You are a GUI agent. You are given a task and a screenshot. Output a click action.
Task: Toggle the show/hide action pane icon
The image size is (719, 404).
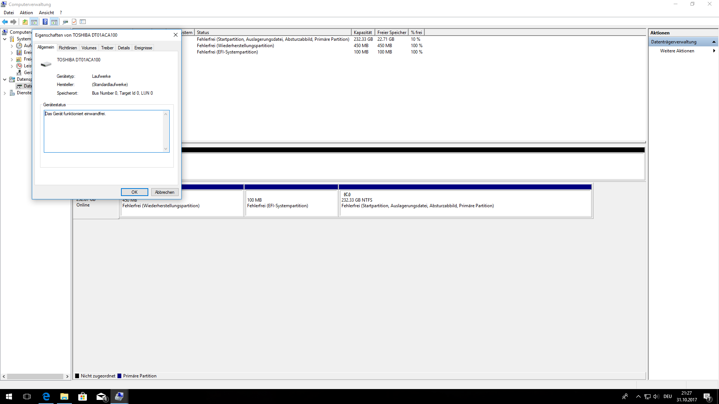54,22
